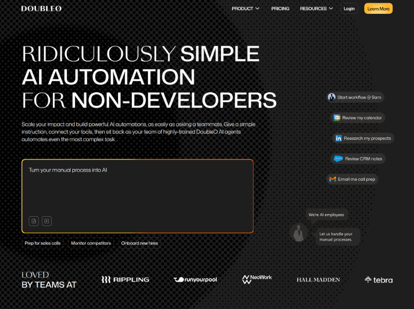Click the runyourpool logo

click(195, 279)
